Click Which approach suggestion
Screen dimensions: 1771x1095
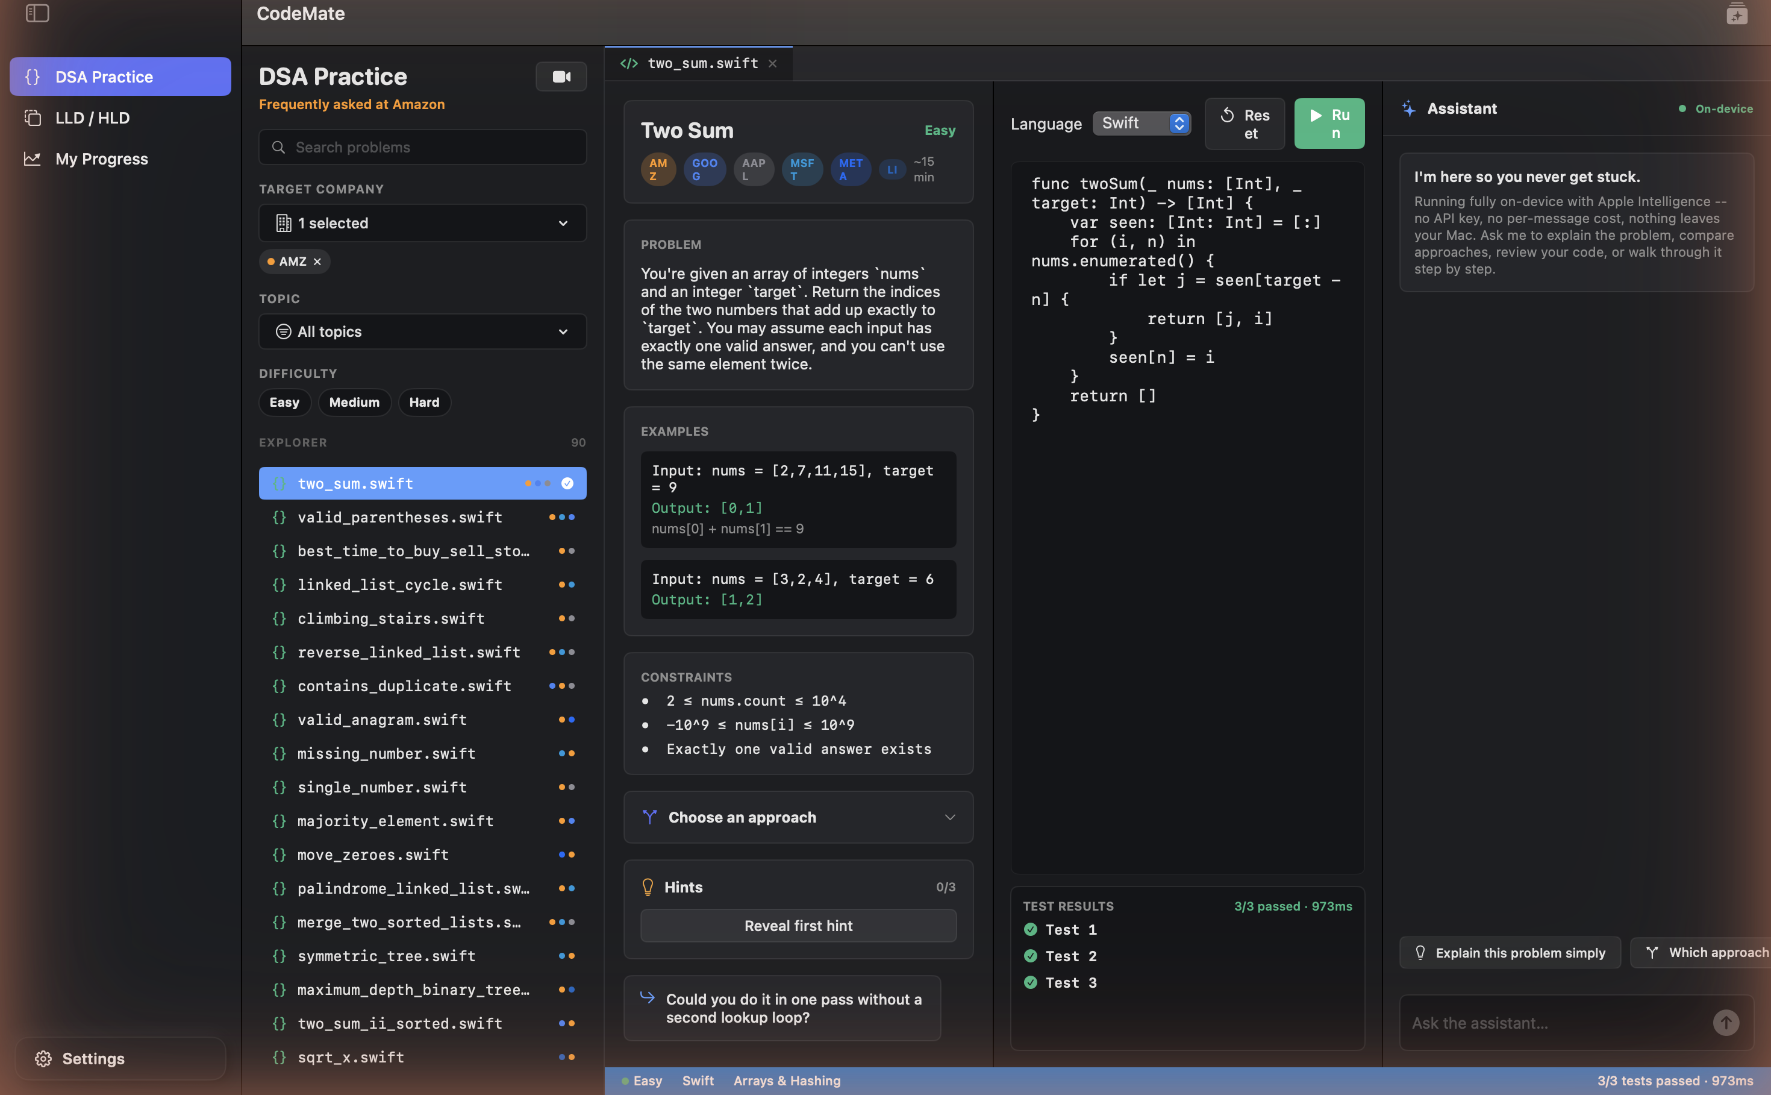pos(1701,953)
